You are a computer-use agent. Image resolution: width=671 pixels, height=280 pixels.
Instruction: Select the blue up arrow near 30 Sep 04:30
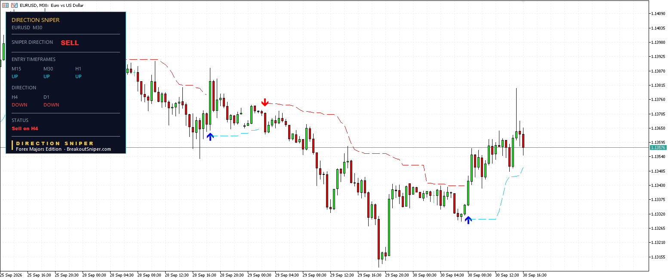click(x=468, y=220)
